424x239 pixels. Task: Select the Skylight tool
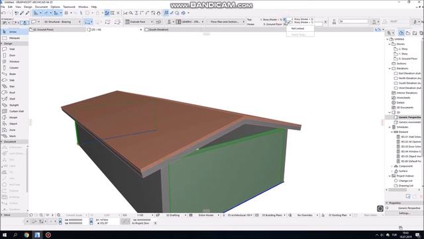14,105
